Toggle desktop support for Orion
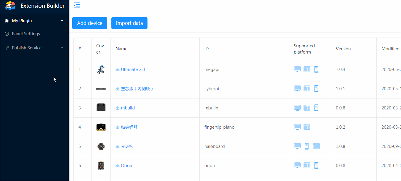 297,165
